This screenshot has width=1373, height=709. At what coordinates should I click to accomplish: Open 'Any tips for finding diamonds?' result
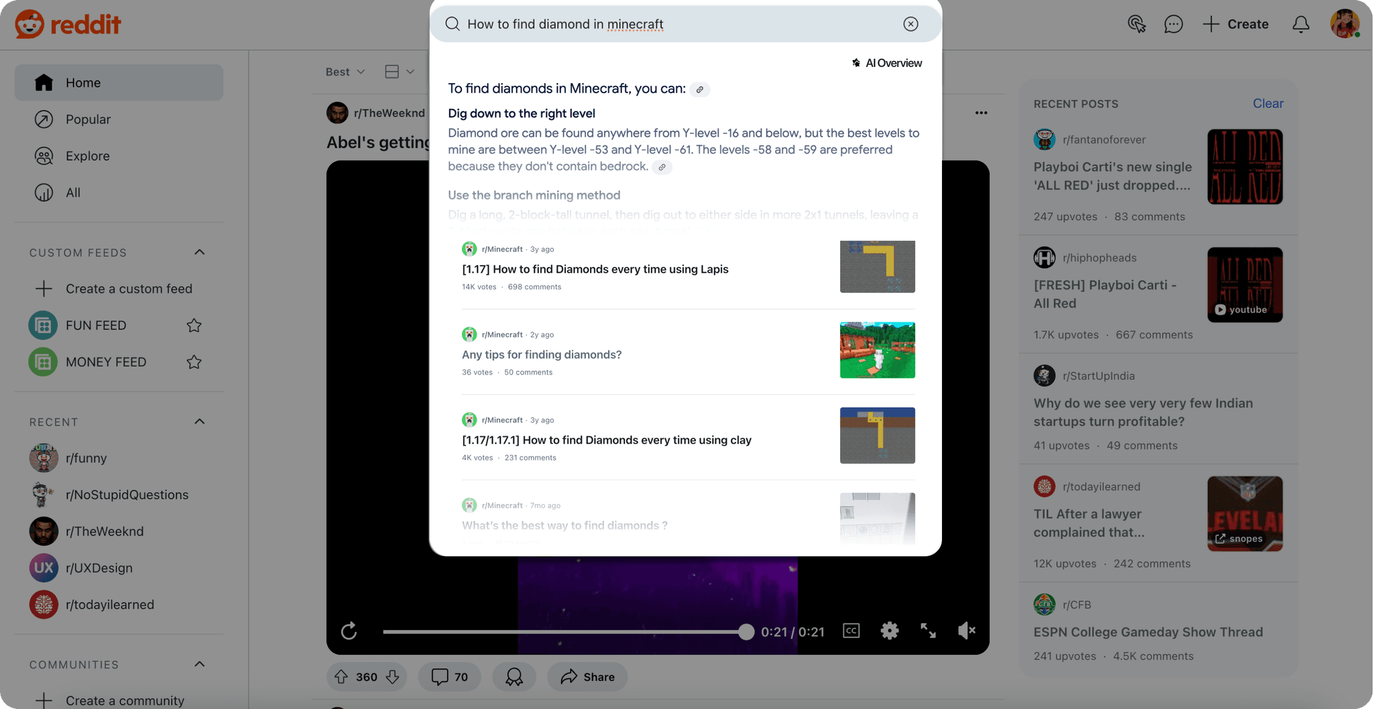tap(542, 354)
